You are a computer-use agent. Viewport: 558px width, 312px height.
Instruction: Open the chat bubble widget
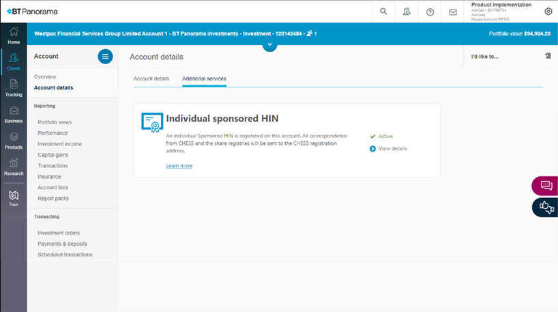tap(546, 186)
